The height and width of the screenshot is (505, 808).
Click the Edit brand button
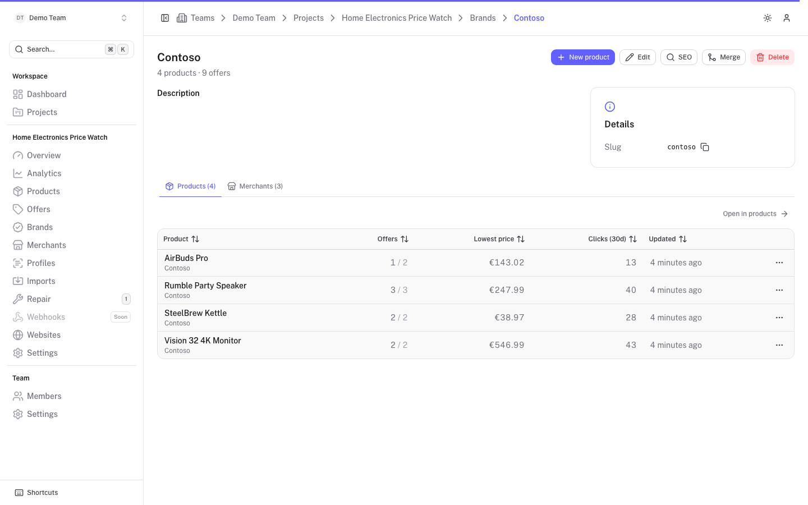pyautogui.click(x=637, y=57)
